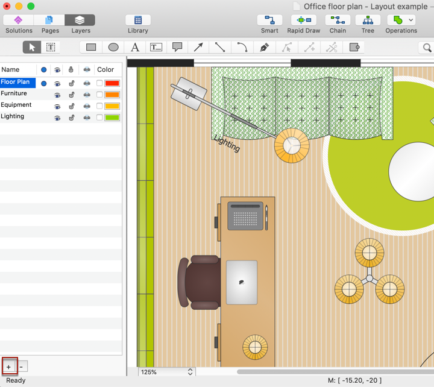Click the red Floor Plan color swatch

[112, 83]
